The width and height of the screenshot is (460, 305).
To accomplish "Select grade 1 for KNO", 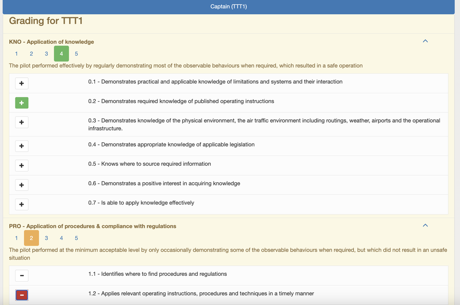I will (x=16, y=53).
